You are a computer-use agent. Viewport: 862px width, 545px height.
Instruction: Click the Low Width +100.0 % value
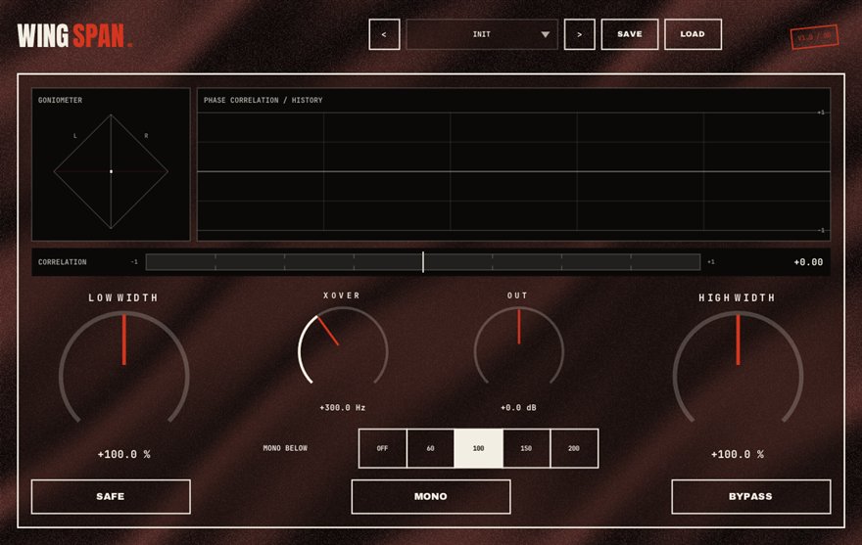(x=123, y=454)
